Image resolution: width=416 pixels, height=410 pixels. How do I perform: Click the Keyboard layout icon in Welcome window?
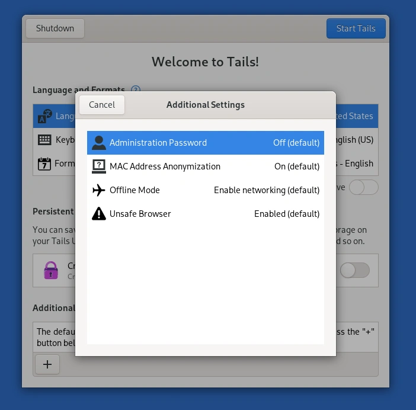[44, 140]
